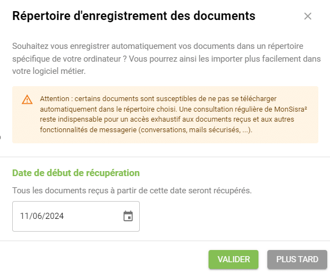The width and height of the screenshot is (330, 275).
Task: Confirm with the green VALIDER button
Action: (x=233, y=259)
